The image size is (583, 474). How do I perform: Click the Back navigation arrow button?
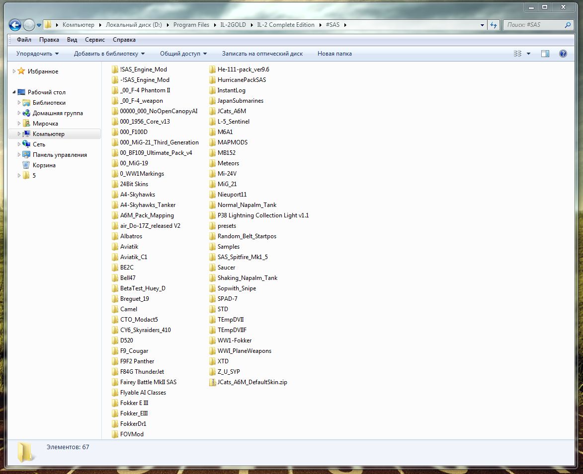coord(15,25)
